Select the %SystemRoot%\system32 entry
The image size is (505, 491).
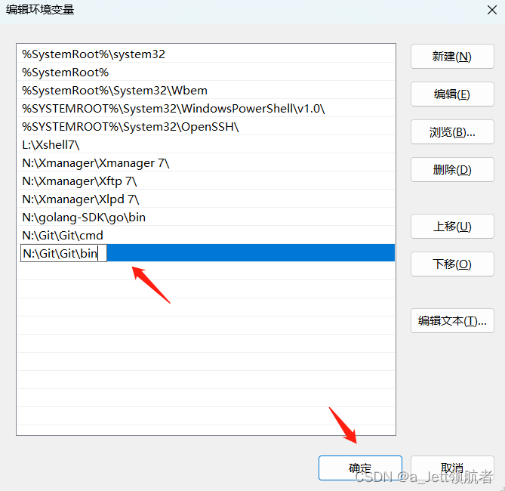click(206, 54)
